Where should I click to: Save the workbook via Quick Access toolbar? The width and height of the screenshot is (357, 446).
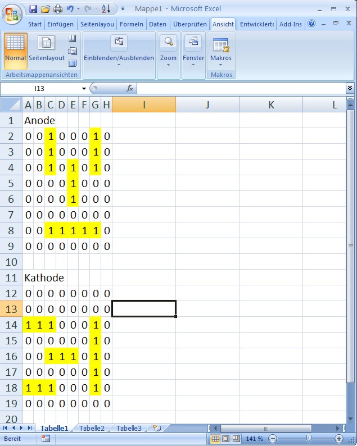33,9
